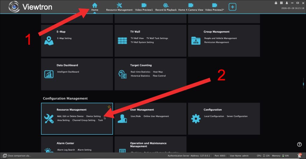
Task: Open the layout grid icon in title bar
Action: (x=281, y=3)
